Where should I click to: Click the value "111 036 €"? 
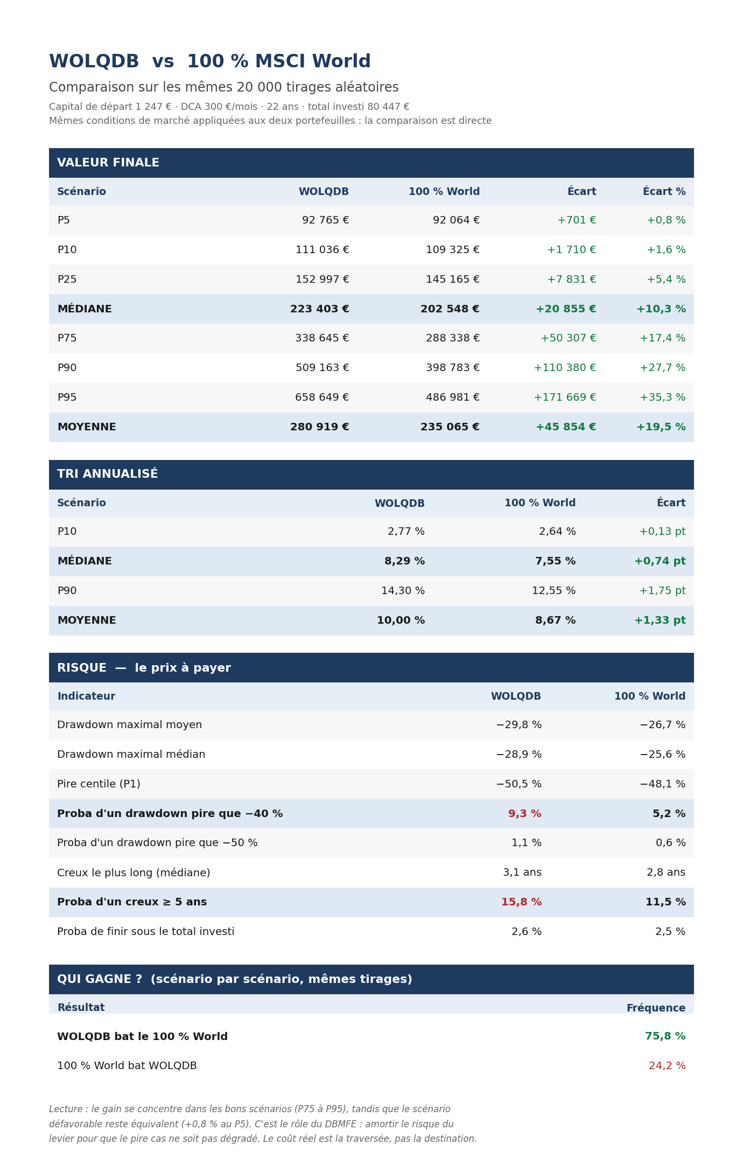tap(323, 250)
